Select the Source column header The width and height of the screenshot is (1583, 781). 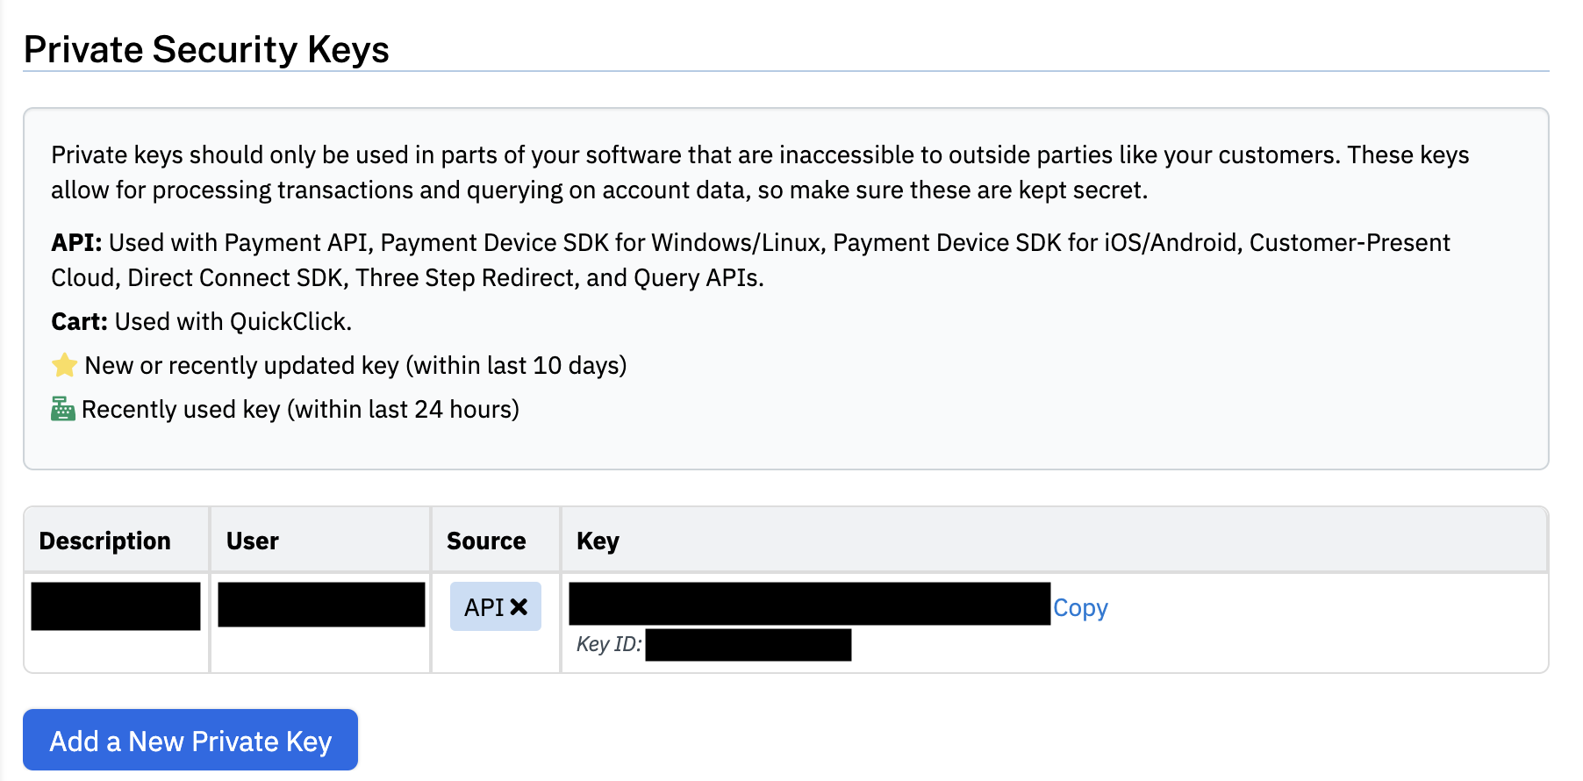486,541
